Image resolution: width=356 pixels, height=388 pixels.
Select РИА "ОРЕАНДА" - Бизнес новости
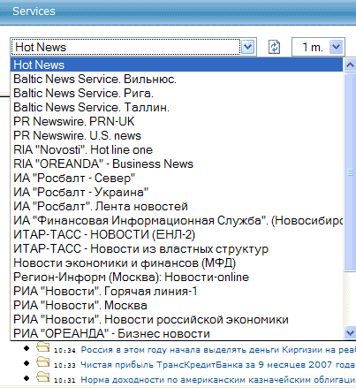point(177,333)
